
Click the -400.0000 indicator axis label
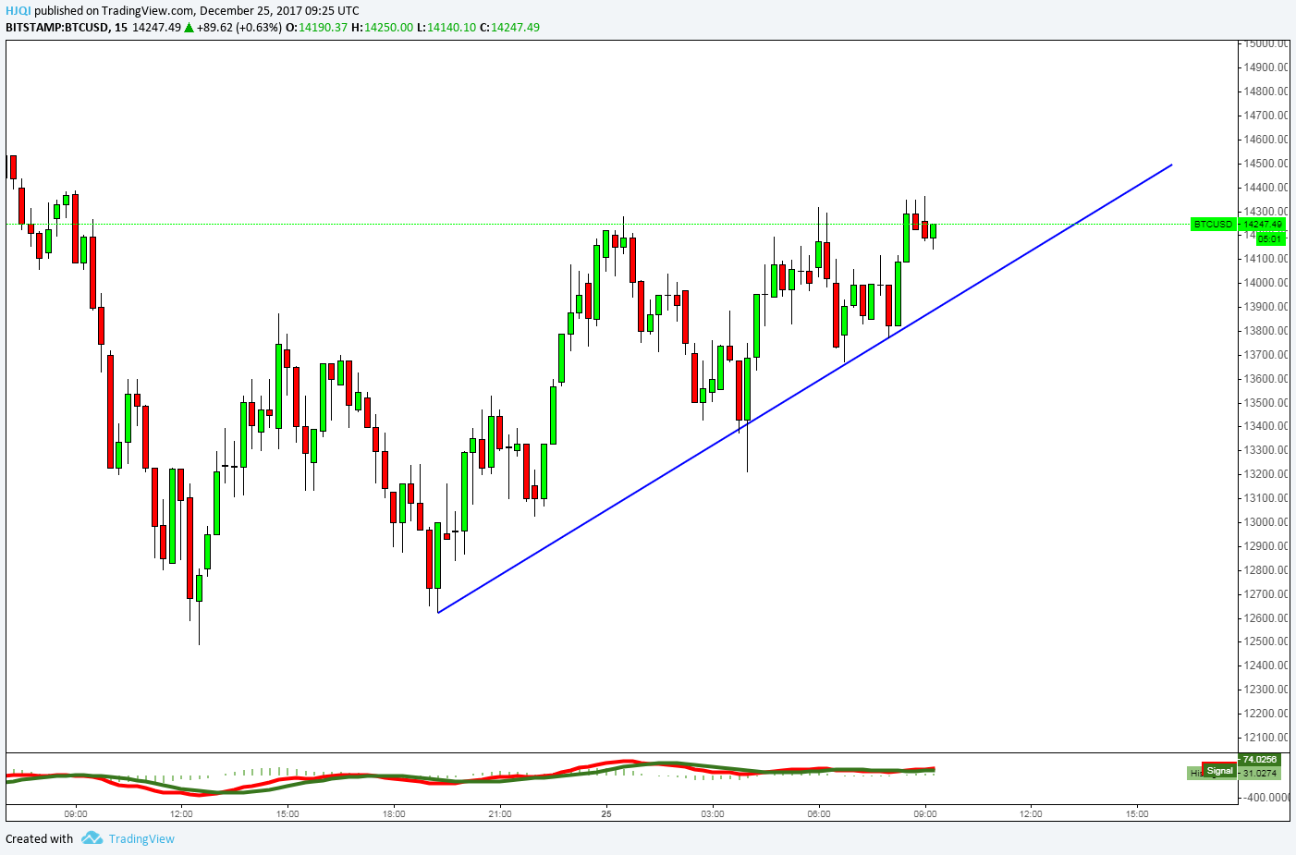(1265, 797)
